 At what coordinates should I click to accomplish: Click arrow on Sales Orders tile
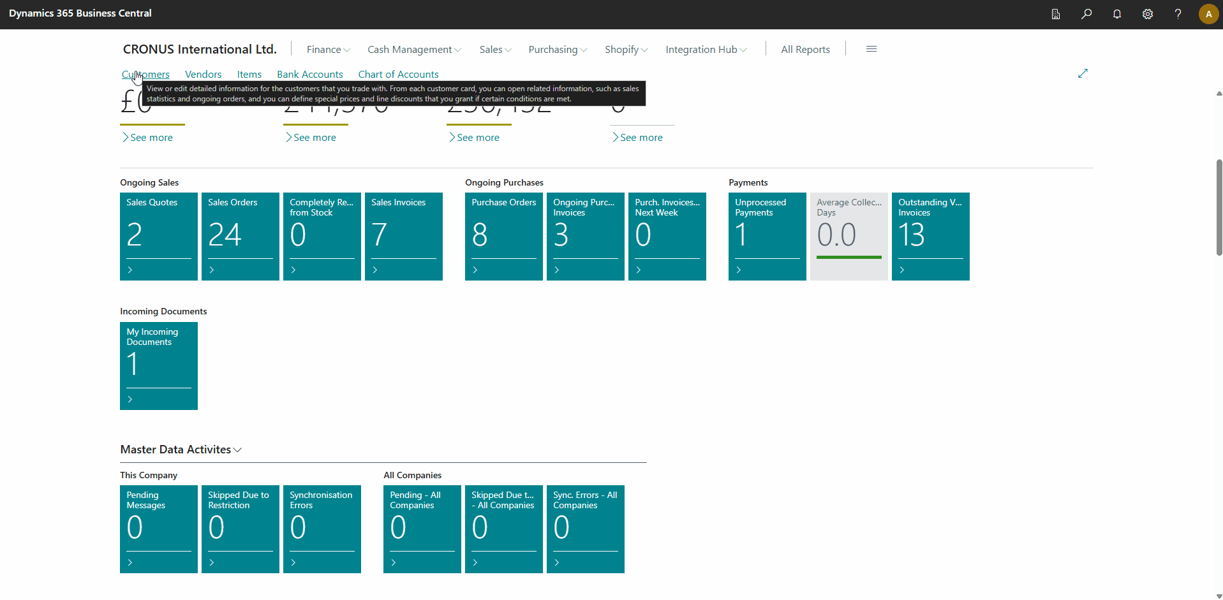point(212,270)
